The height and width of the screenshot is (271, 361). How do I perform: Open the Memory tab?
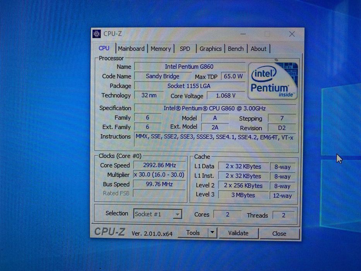pyautogui.click(x=161, y=49)
